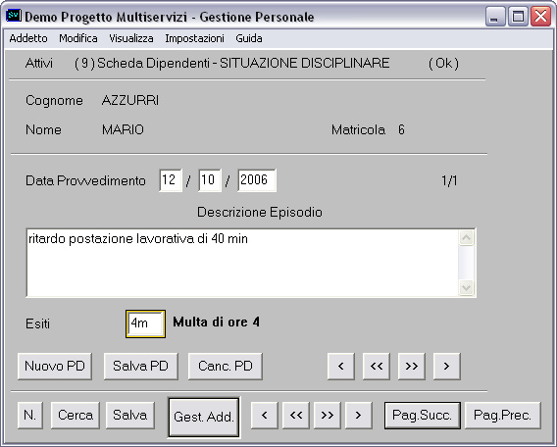Go to previous employee single-left arrow
This screenshot has width=557, height=447.
tap(264, 415)
